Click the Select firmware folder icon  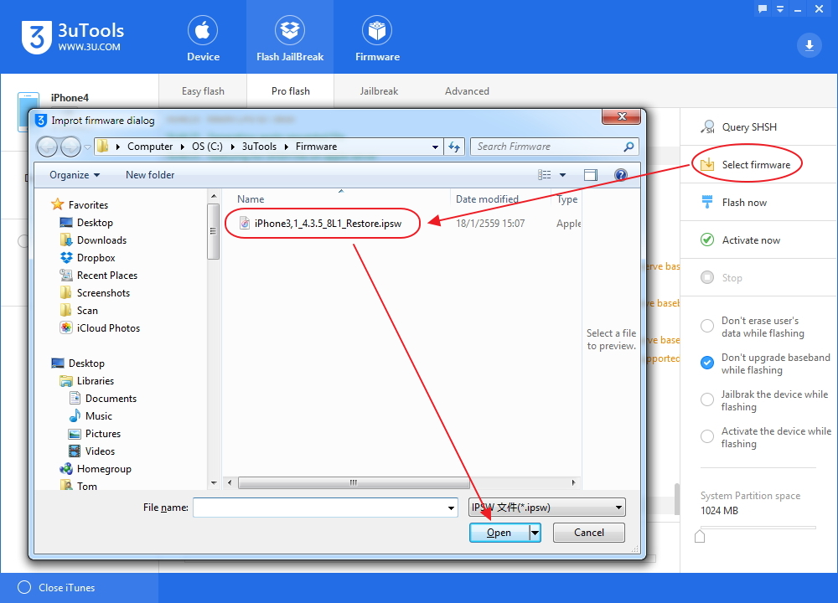pyautogui.click(x=707, y=164)
